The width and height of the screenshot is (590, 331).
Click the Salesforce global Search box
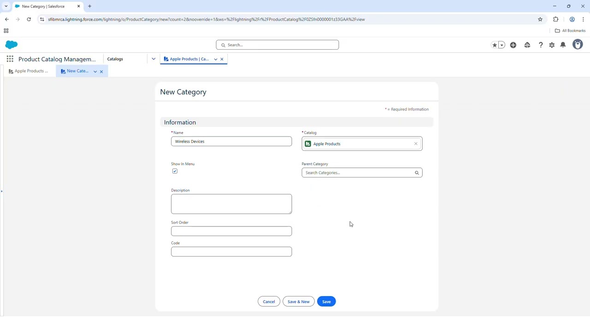tap(277, 45)
